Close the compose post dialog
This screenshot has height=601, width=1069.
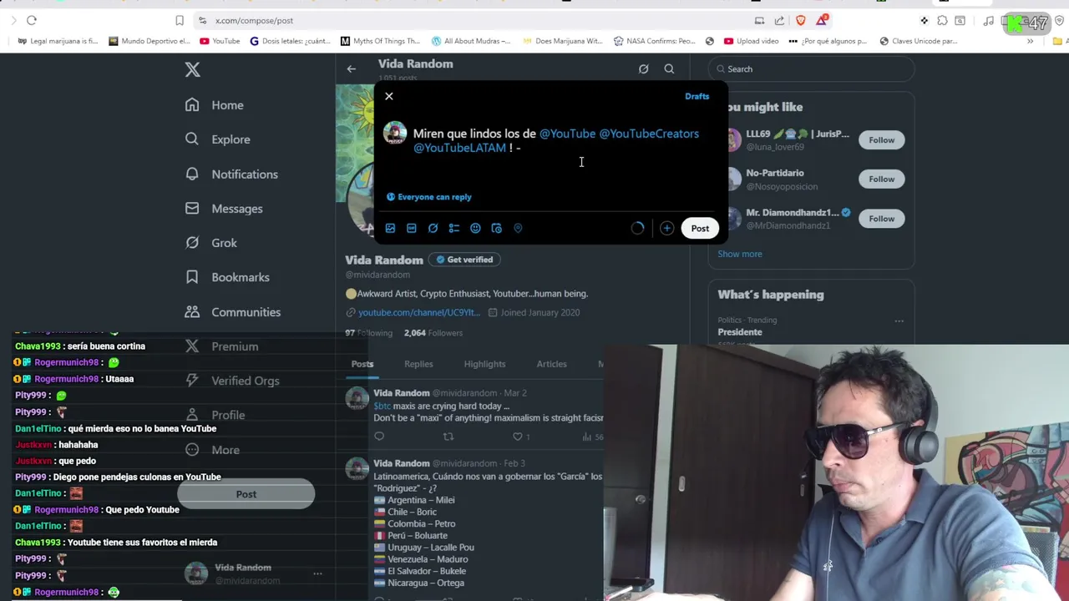click(388, 96)
